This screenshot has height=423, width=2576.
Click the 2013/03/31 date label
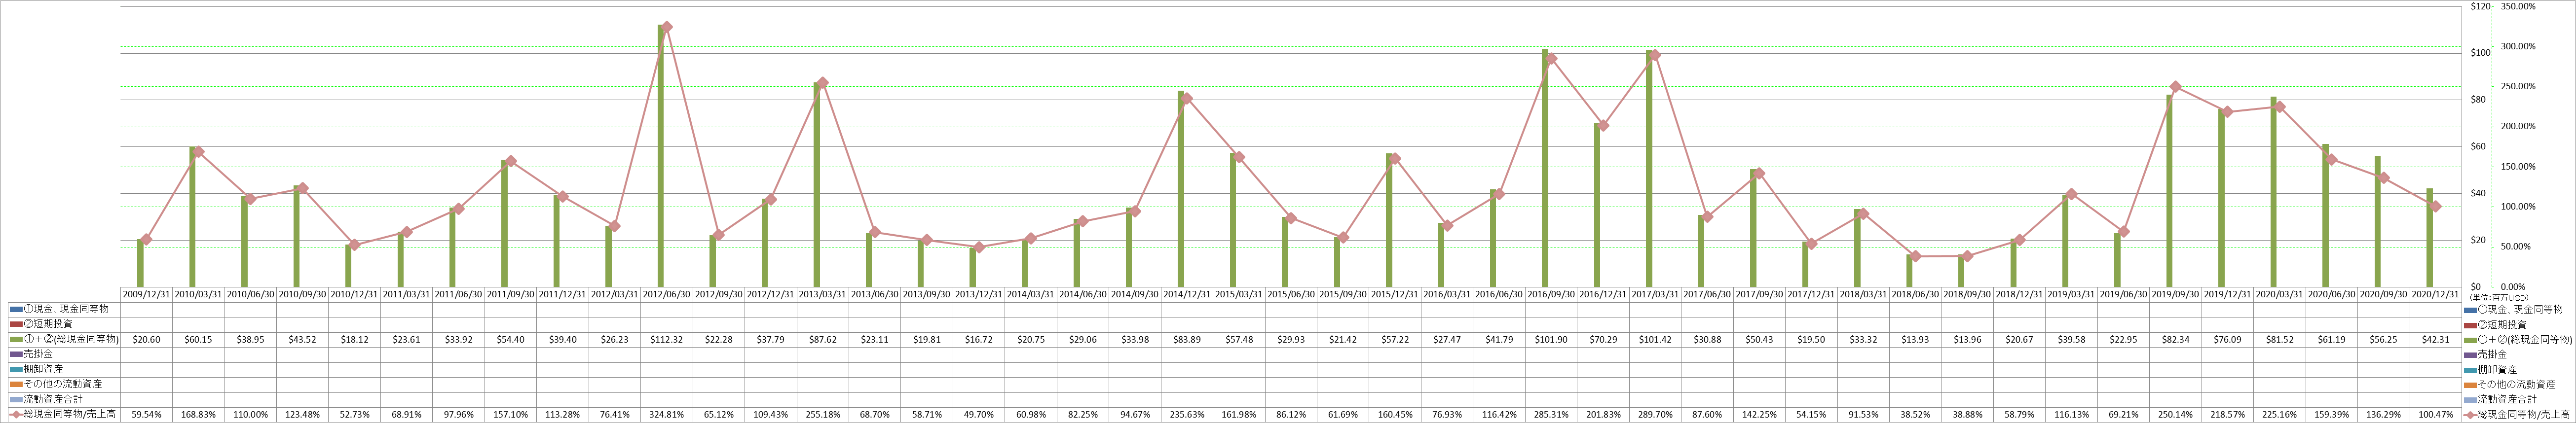click(x=823, y=295)
